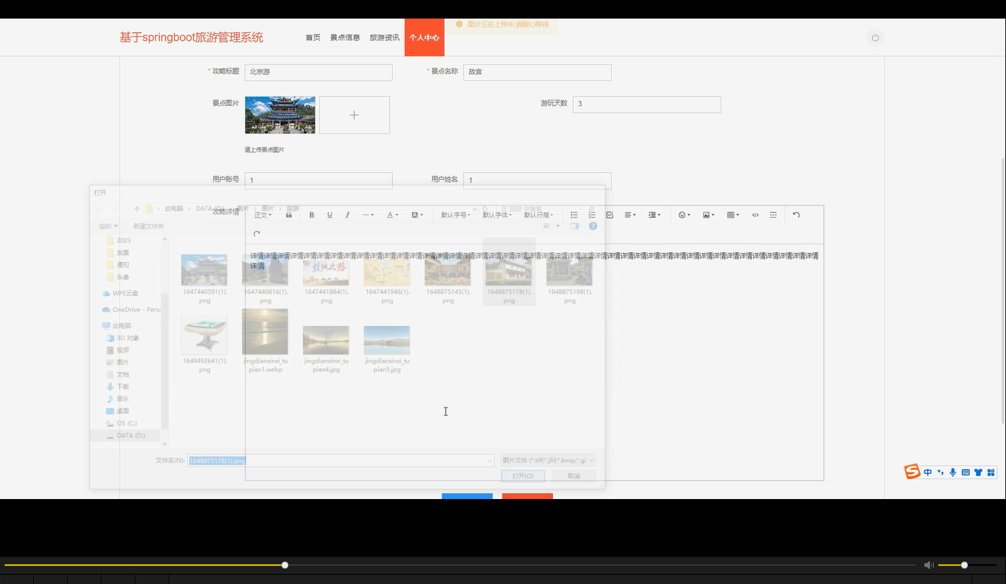Click the 用户账号 input field
Image resolution: width=1006 pixels, height=584 pixels.
tap(319, 181)
